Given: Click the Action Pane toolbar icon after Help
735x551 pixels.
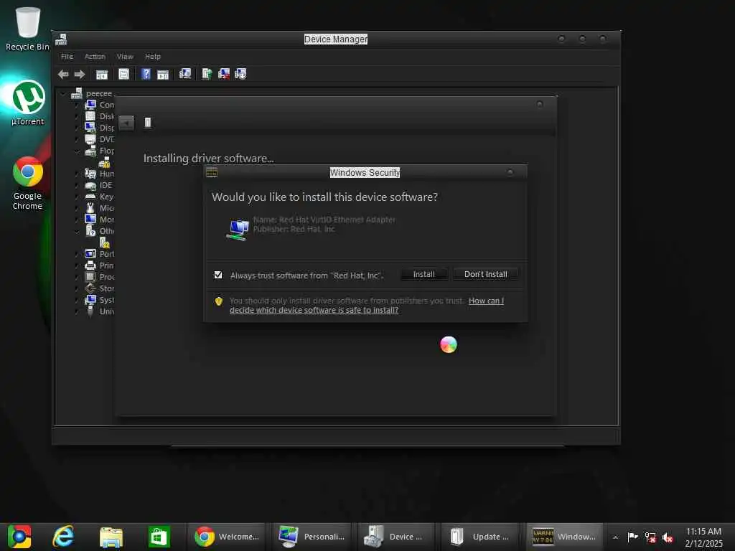Looking at the screenshot, I should 163,74.
